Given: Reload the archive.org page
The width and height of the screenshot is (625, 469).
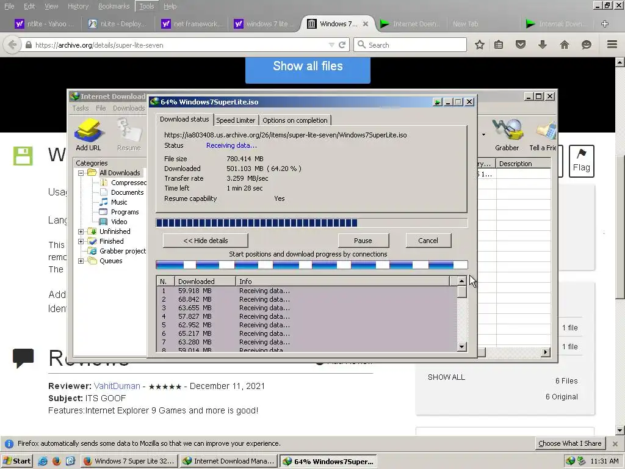Looking at the screenshot, I should click(x=342, y=45).
